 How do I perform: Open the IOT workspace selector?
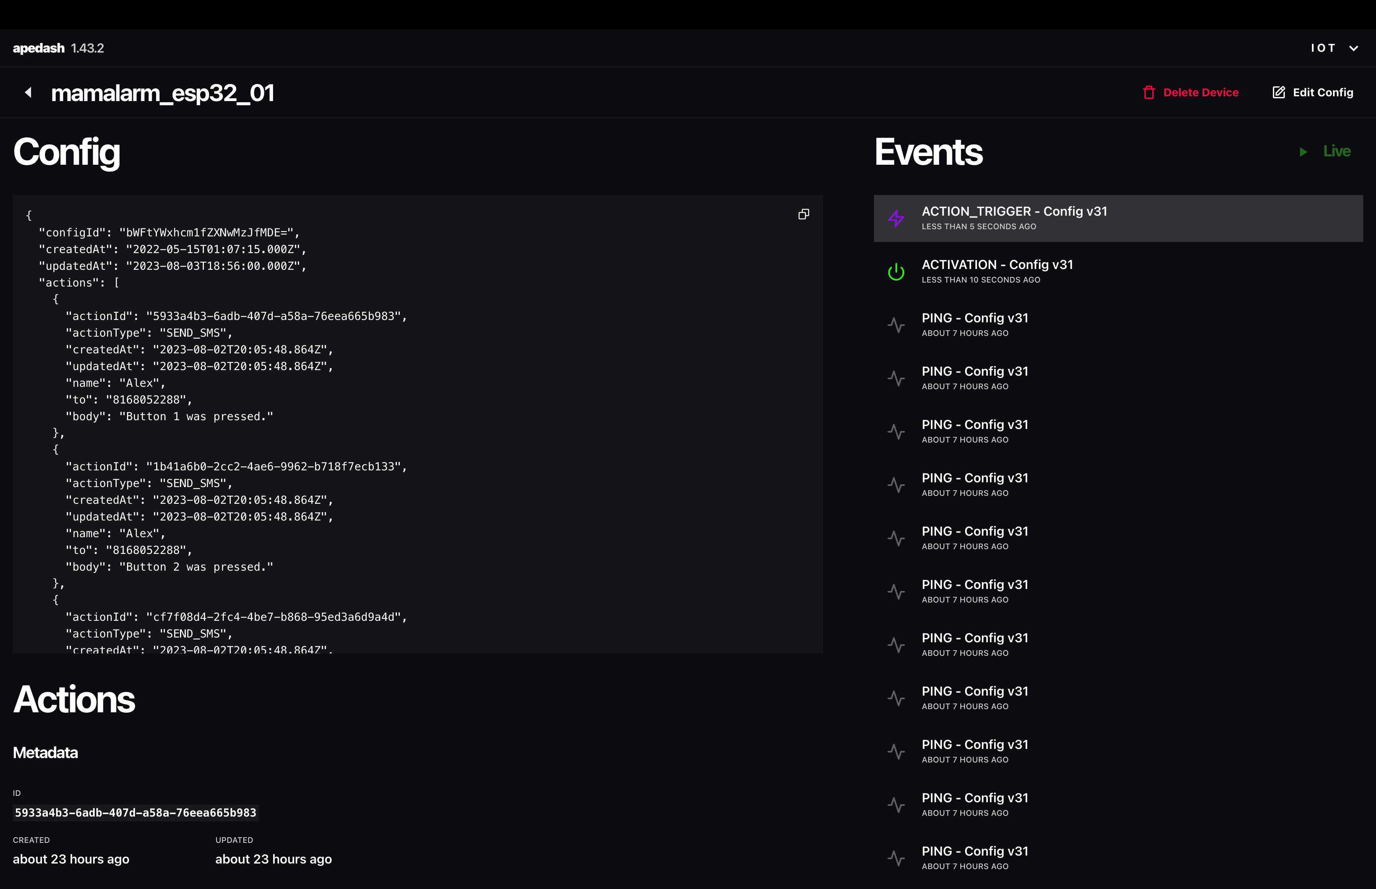pyautogui.click(x=1323, y=48)
